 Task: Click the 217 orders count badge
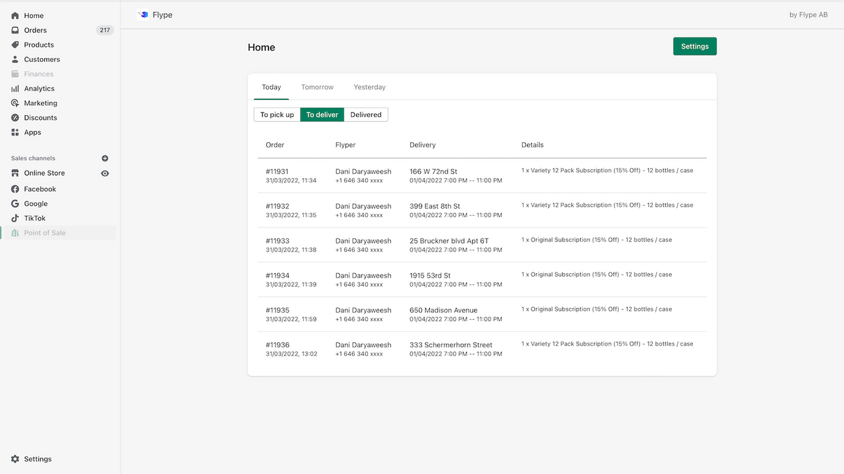click(105, 30)
